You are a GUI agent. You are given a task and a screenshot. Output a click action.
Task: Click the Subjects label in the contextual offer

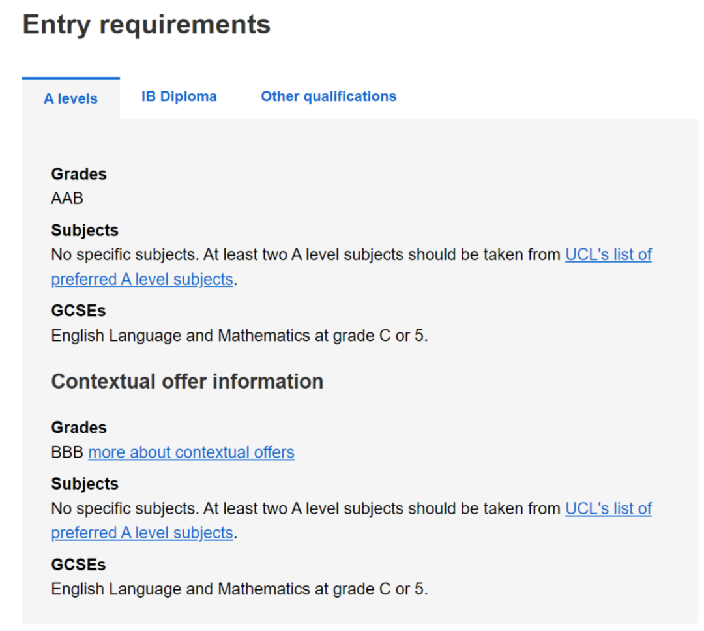pyautogui.click(x=85, y=484)
